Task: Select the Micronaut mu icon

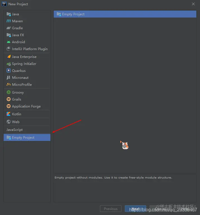Action: click(9, 77)
